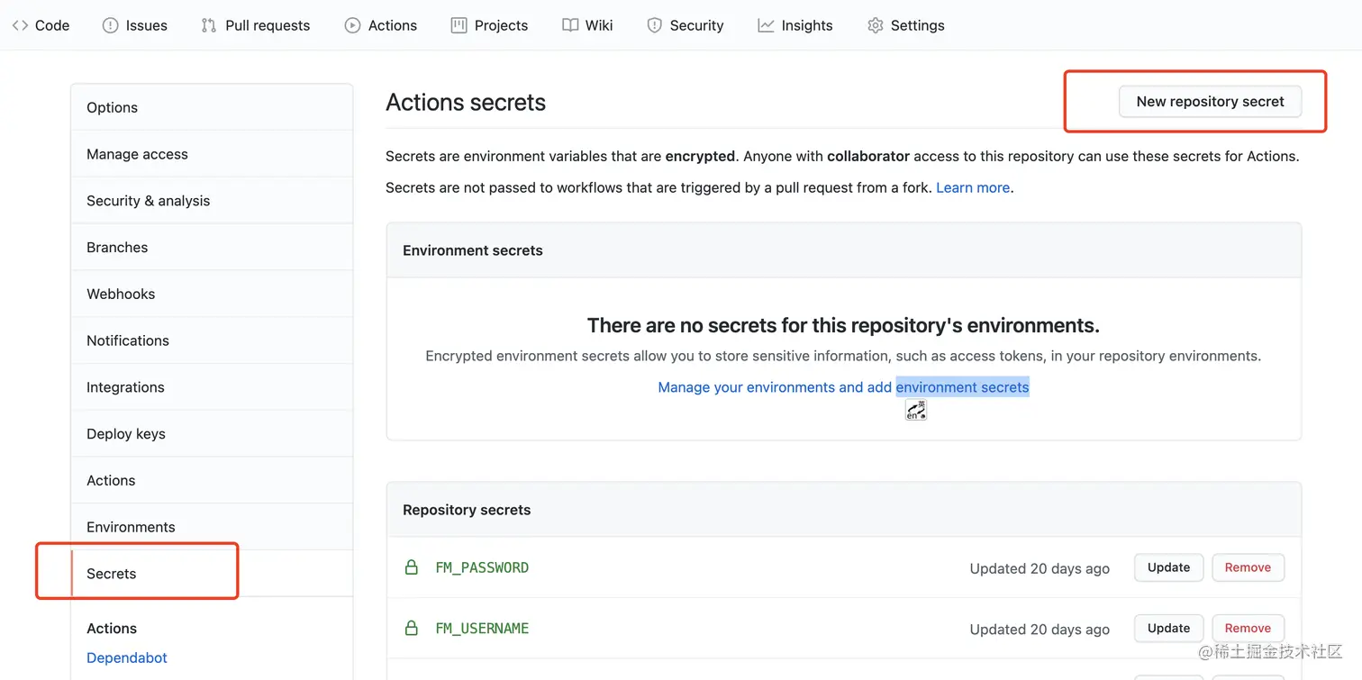Click the lock icon beside FM_USERNAME
1362x680 pixels.
tap(412, 628)
